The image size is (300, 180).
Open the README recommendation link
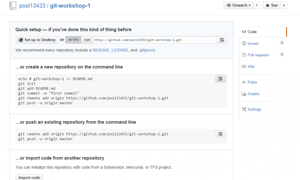101,50
